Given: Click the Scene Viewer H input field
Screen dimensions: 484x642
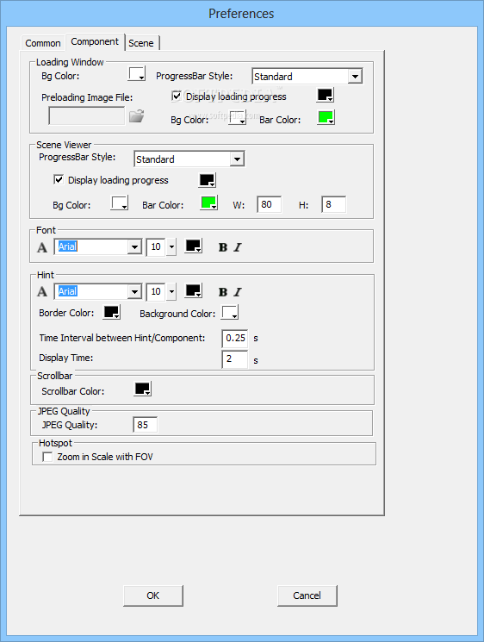Looking at the screenshot, I should pos(334,204).
